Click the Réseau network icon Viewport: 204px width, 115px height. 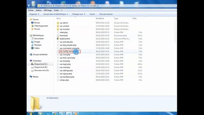coord(31,77)
